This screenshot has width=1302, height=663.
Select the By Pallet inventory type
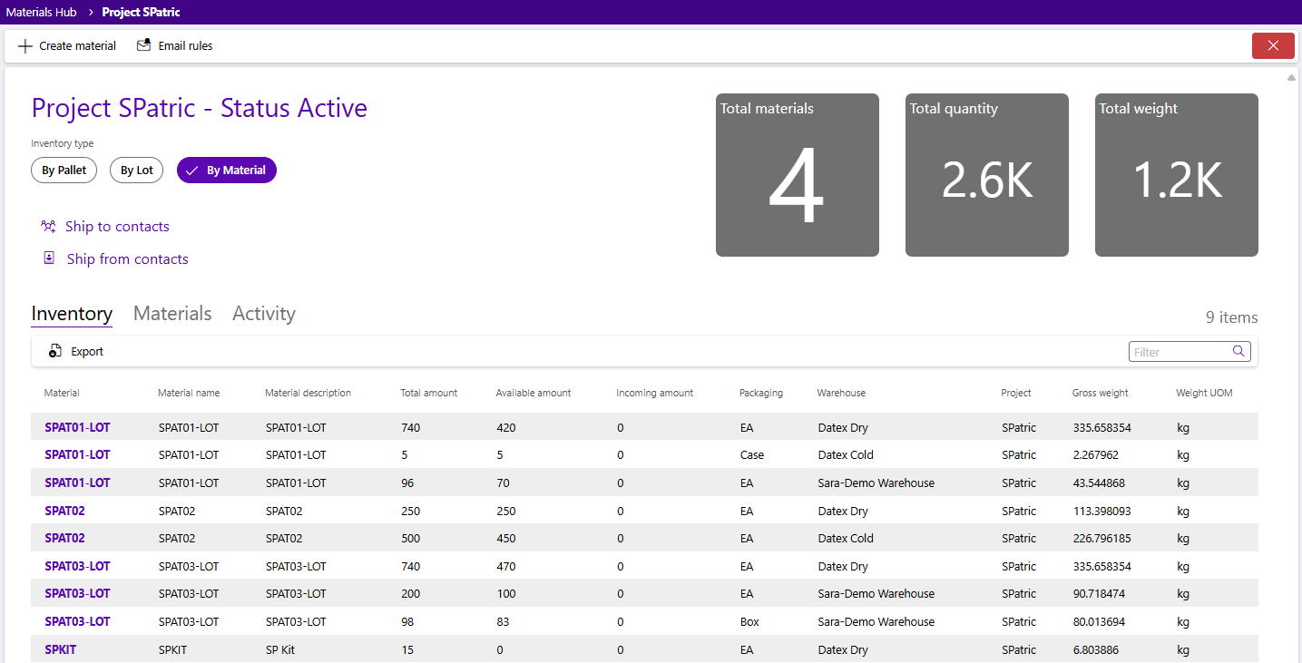[64, 171]
